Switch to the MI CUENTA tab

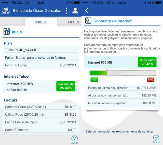click(x=75, y=22)
